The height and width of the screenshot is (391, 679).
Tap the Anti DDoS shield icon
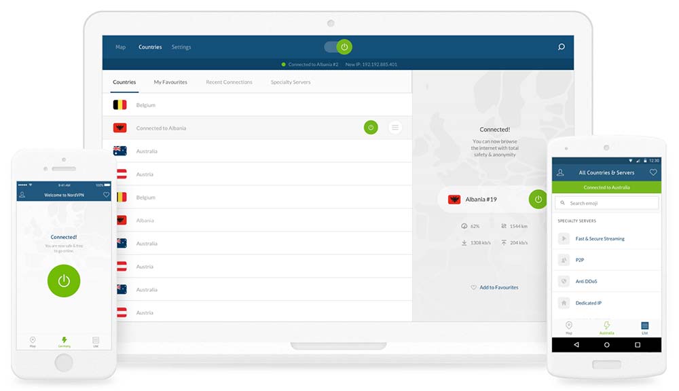(x=564, y=282)
